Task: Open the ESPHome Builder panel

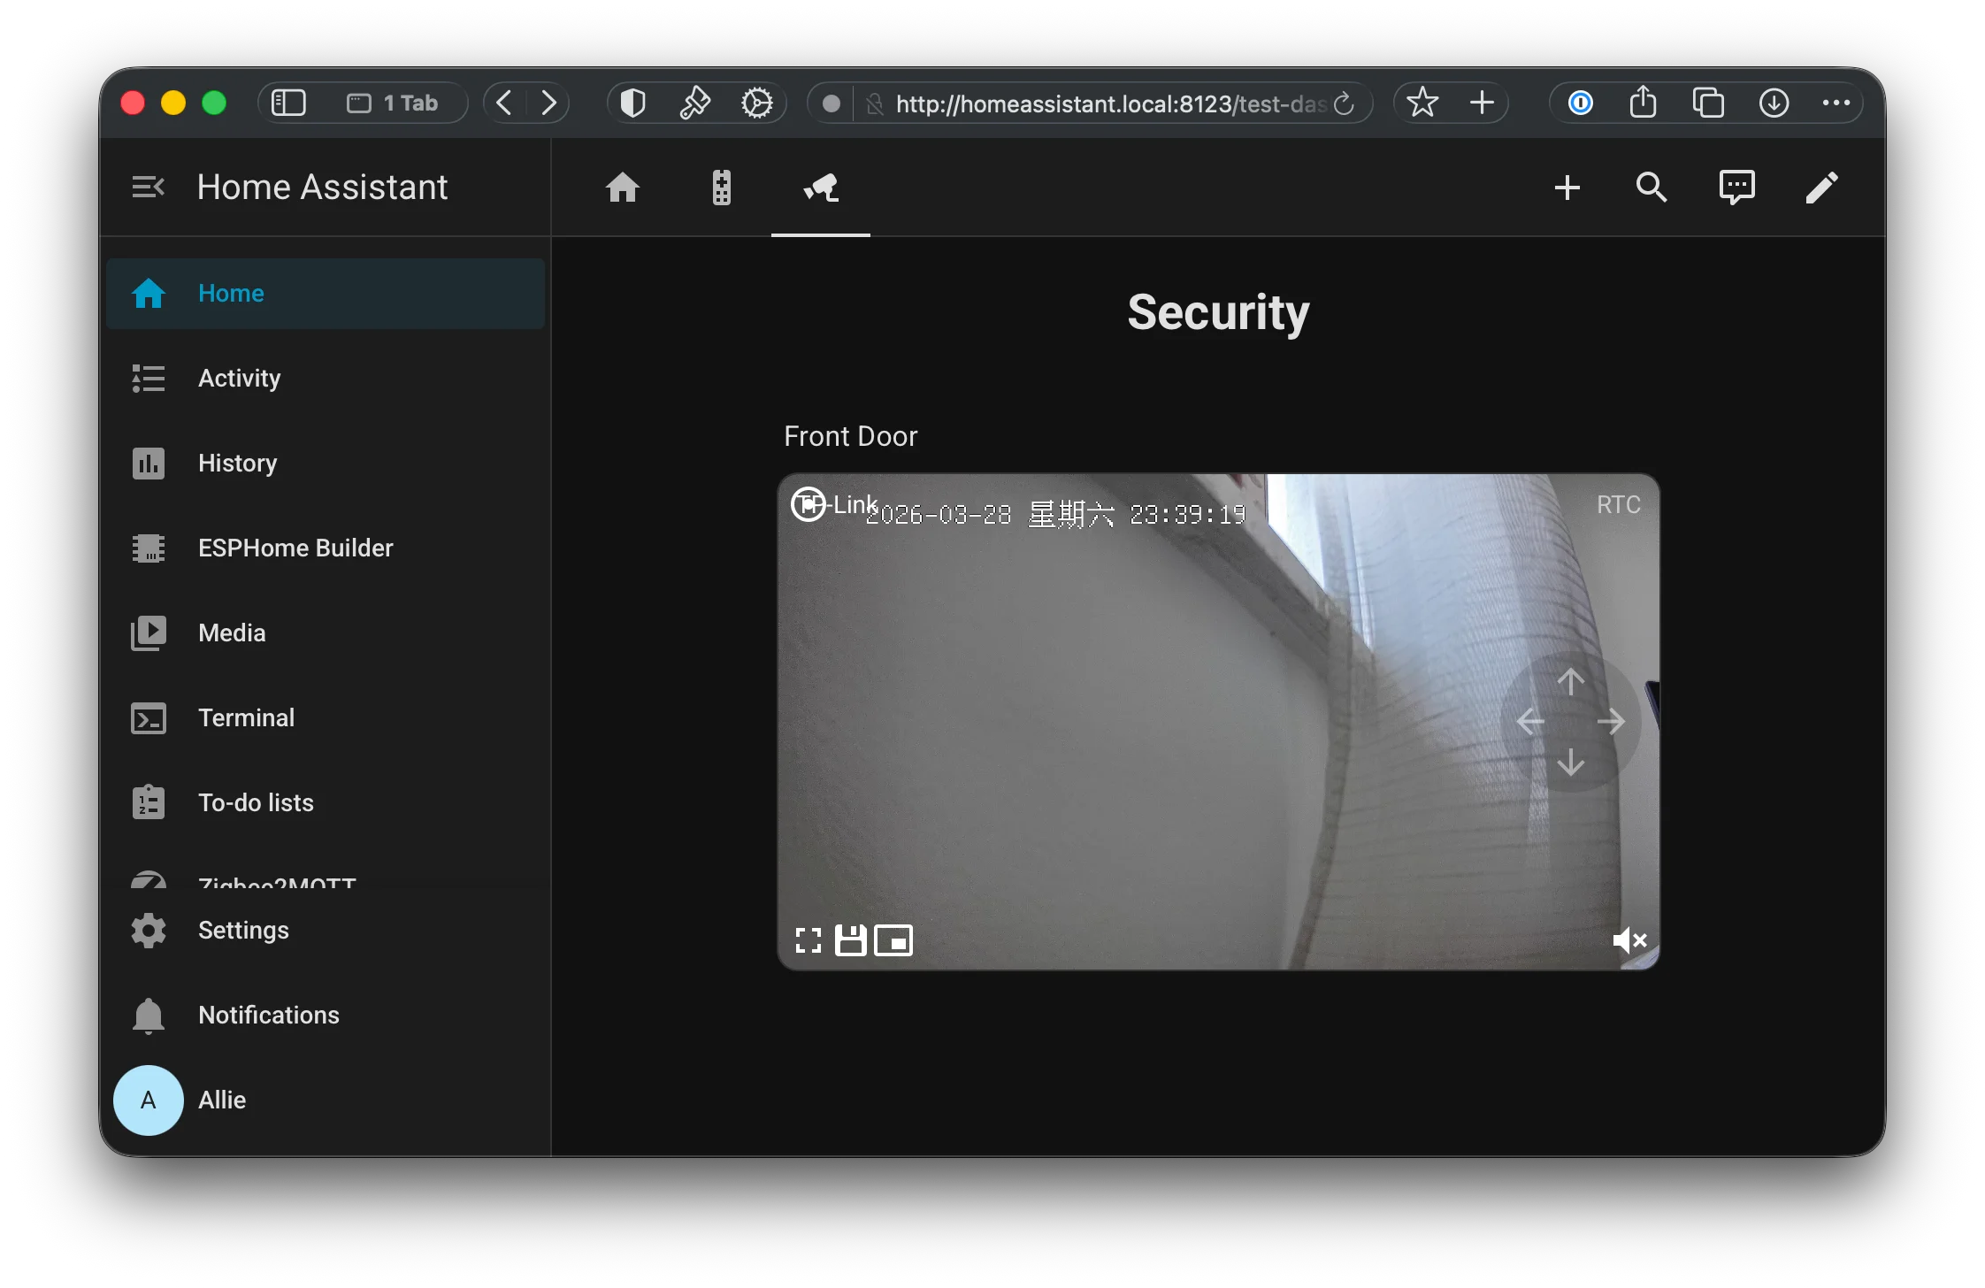Action: pyautogui.click(x=295, y=548)
